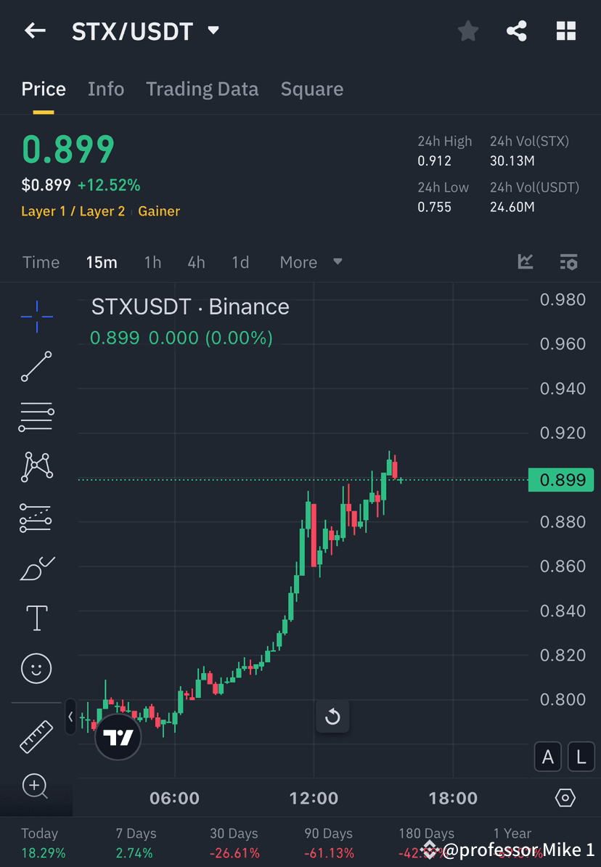Open the Trading Data tab
Screen dimensions: 601x867
tap(202, 89)
